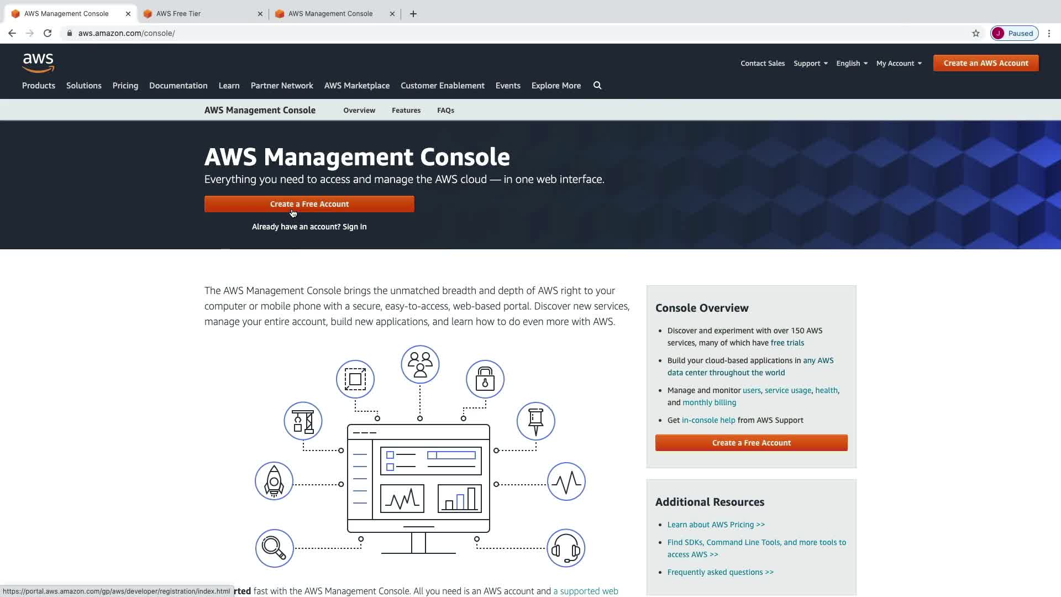The width and height of the screenshot is (1061, 597).
Task: Bookmark this page with the star icon
Action: 976,33
